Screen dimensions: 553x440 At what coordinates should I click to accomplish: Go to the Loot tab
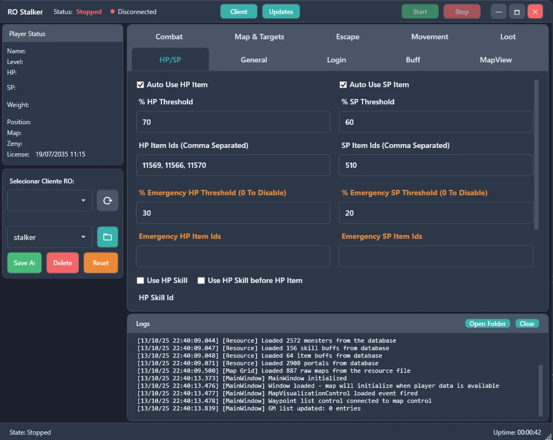pos(507,37)
